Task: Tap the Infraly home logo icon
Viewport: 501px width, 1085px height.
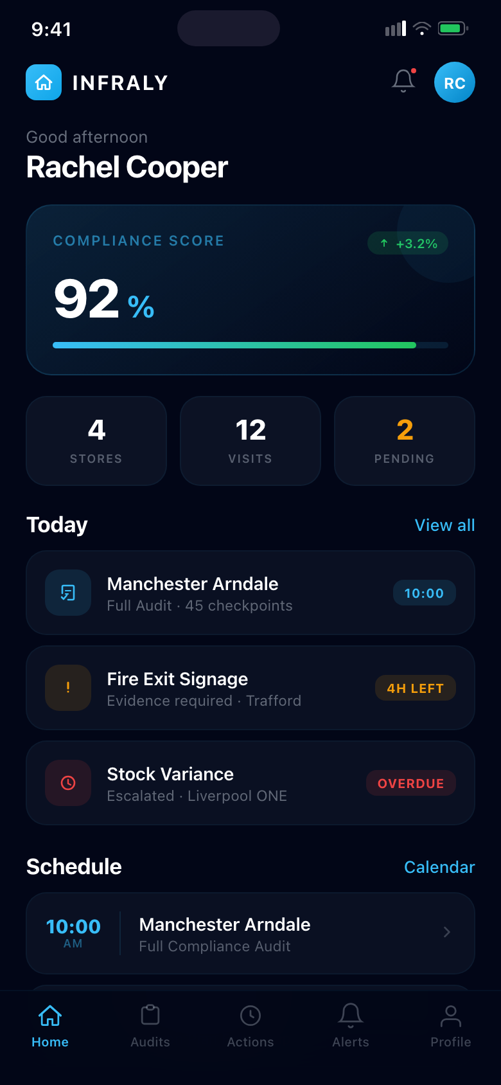Action: 44,82
